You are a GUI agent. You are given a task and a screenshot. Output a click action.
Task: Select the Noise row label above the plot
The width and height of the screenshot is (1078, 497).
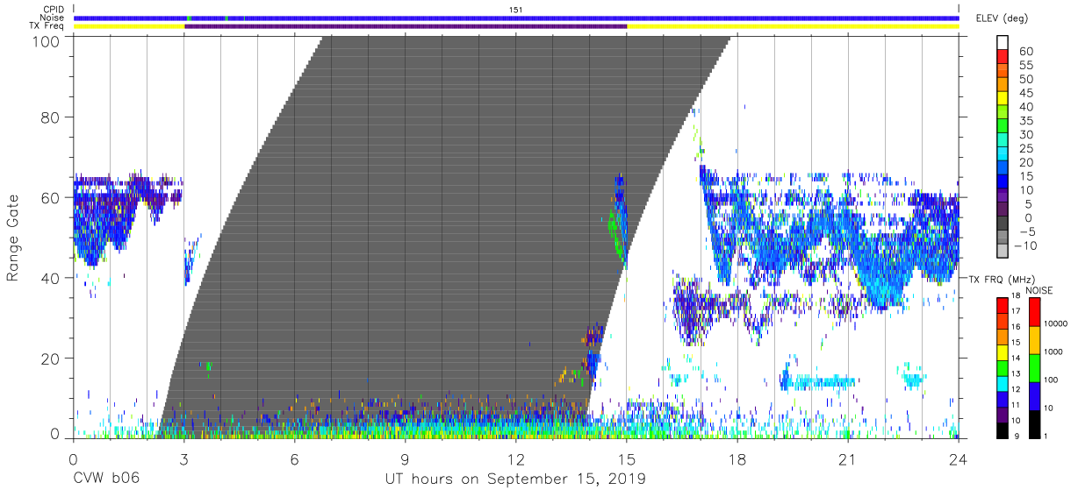(x=53, y=18)
